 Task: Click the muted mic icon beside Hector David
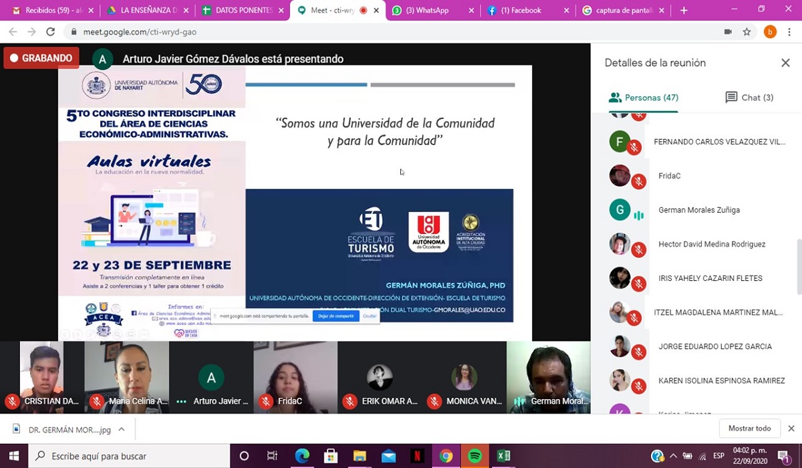pyautogui.click(x=640, y=249)
